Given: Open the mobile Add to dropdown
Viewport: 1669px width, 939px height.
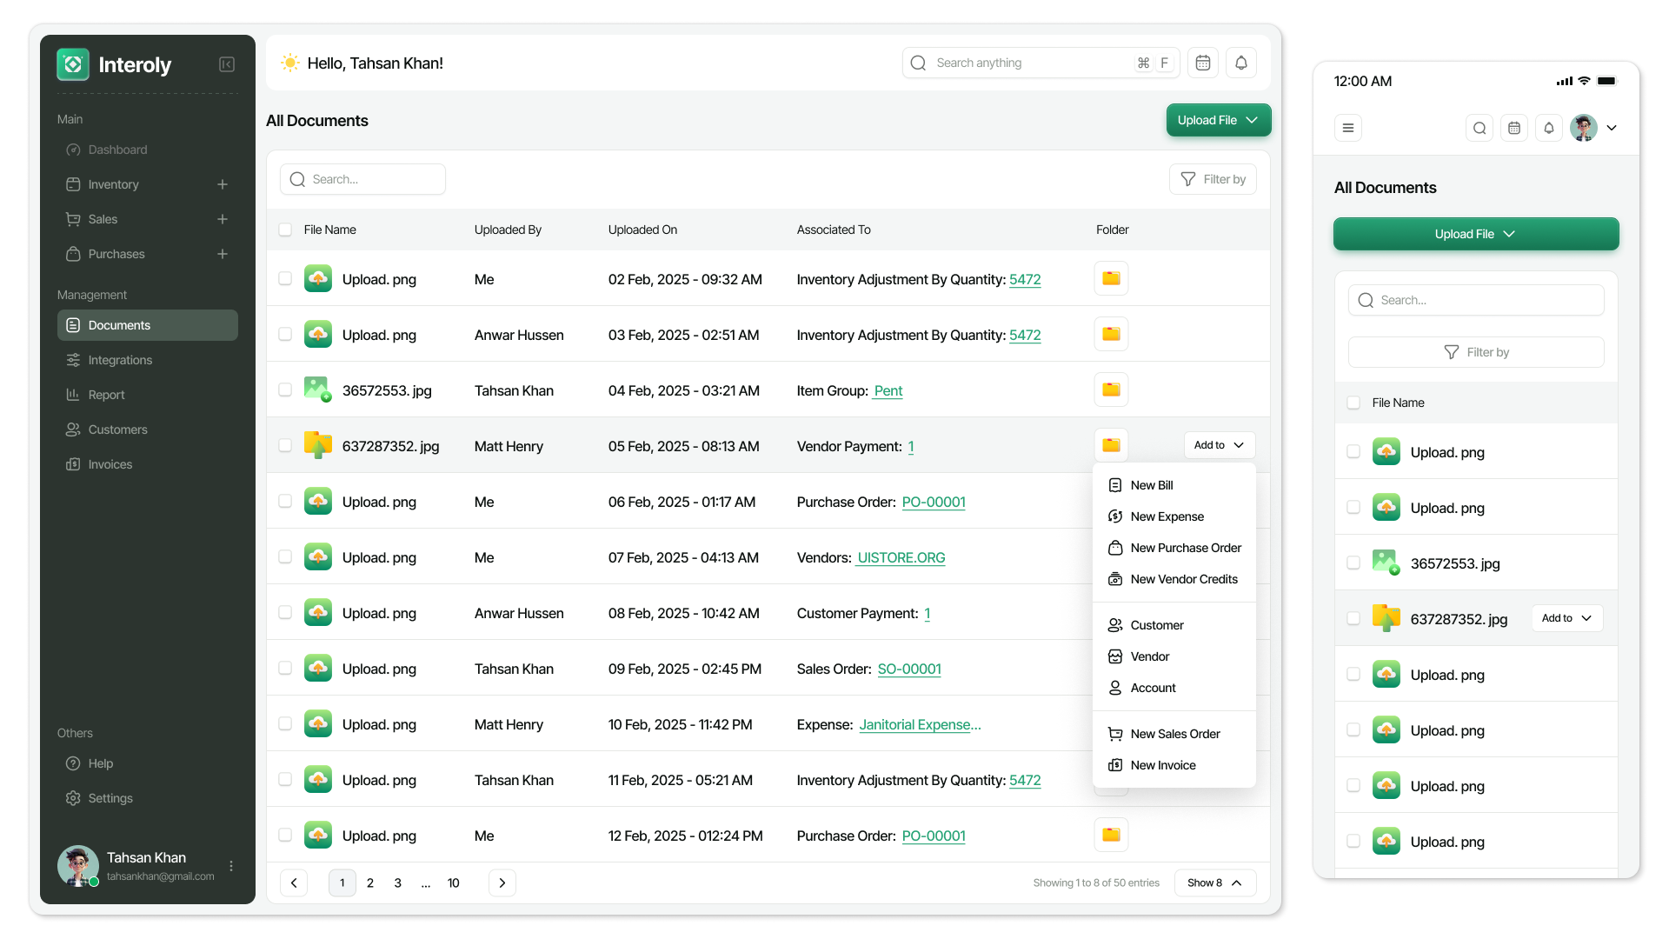Looking at the screenshot, I should (x=1566, y=618).
